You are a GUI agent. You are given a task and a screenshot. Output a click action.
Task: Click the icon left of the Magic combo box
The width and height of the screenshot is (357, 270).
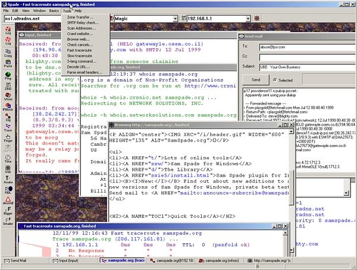(x=112, y=18)
